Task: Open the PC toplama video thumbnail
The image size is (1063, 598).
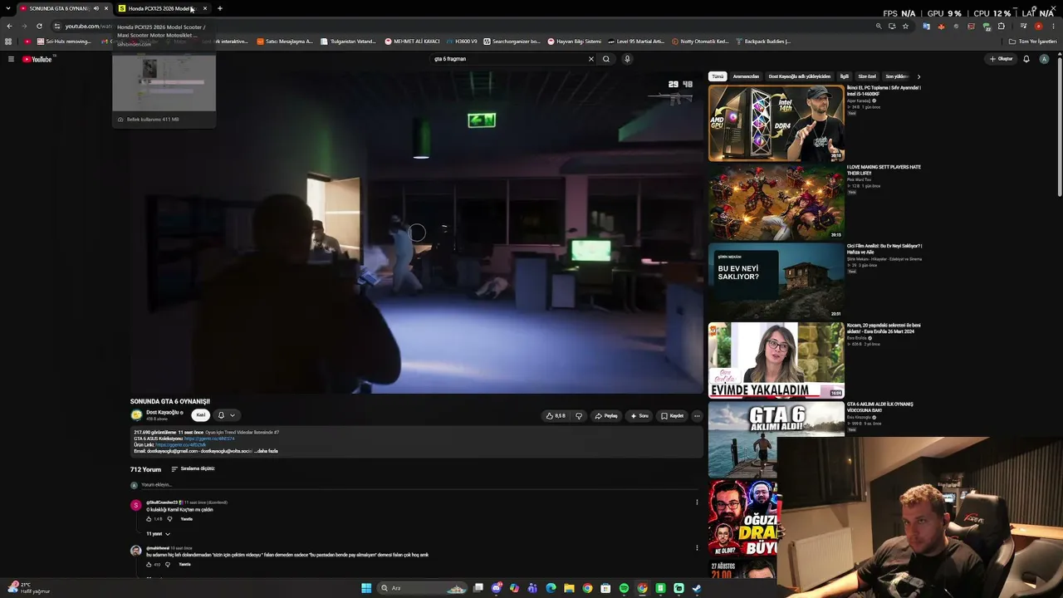Action: (x=776, y=123)
